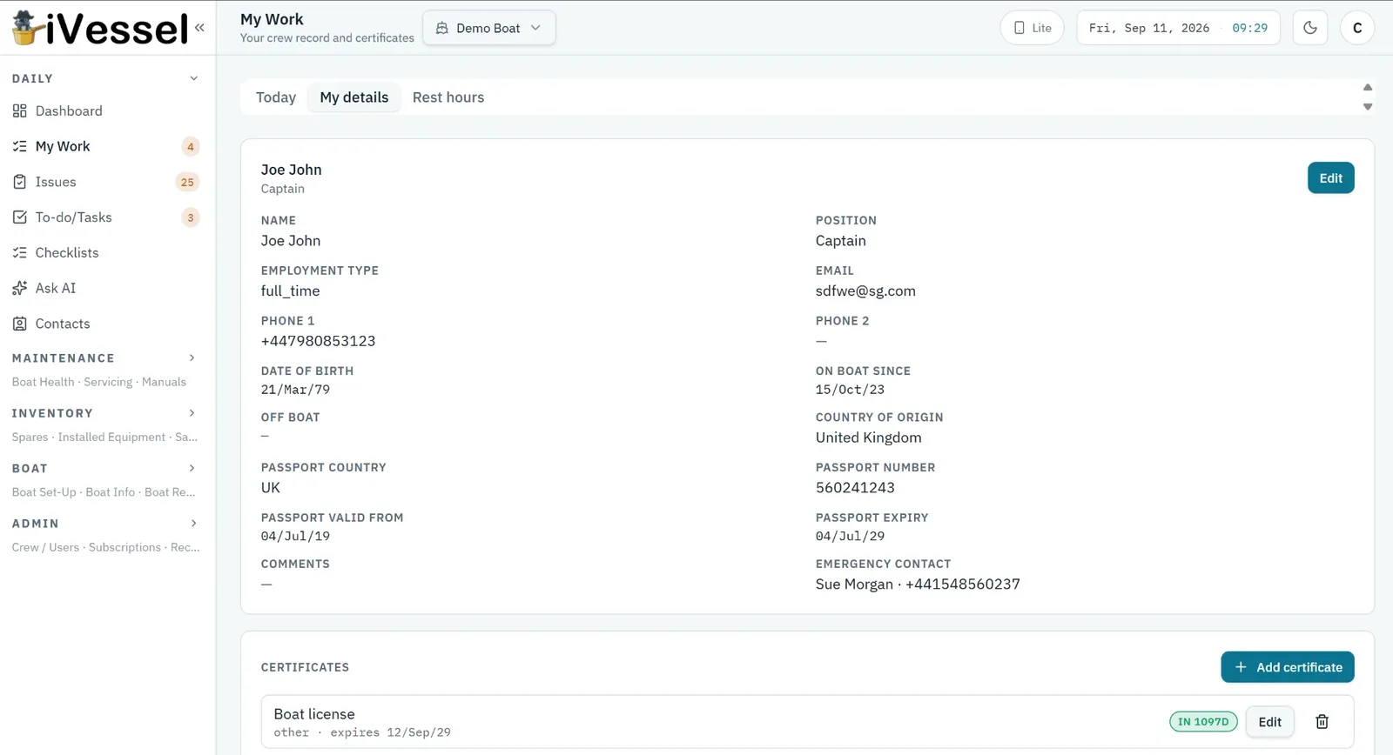Click the date and time display
Image resolution: width=1393 pixels, height=755 pixels.
[x=1178, y=28]
